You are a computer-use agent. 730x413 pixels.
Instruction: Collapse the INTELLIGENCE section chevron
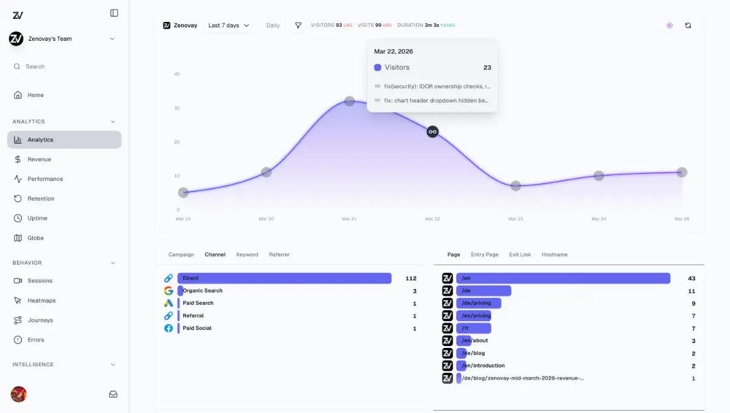[113, 365]
